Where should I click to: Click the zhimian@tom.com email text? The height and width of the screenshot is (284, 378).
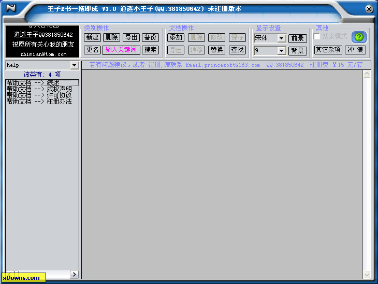coord(43,54)
